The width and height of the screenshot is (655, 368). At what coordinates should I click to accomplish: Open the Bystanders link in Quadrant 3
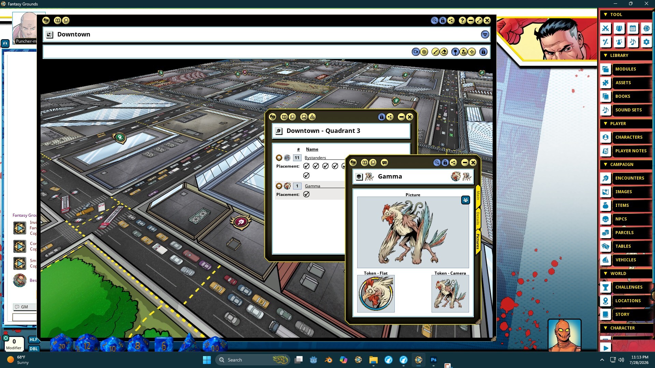(315, 158)
